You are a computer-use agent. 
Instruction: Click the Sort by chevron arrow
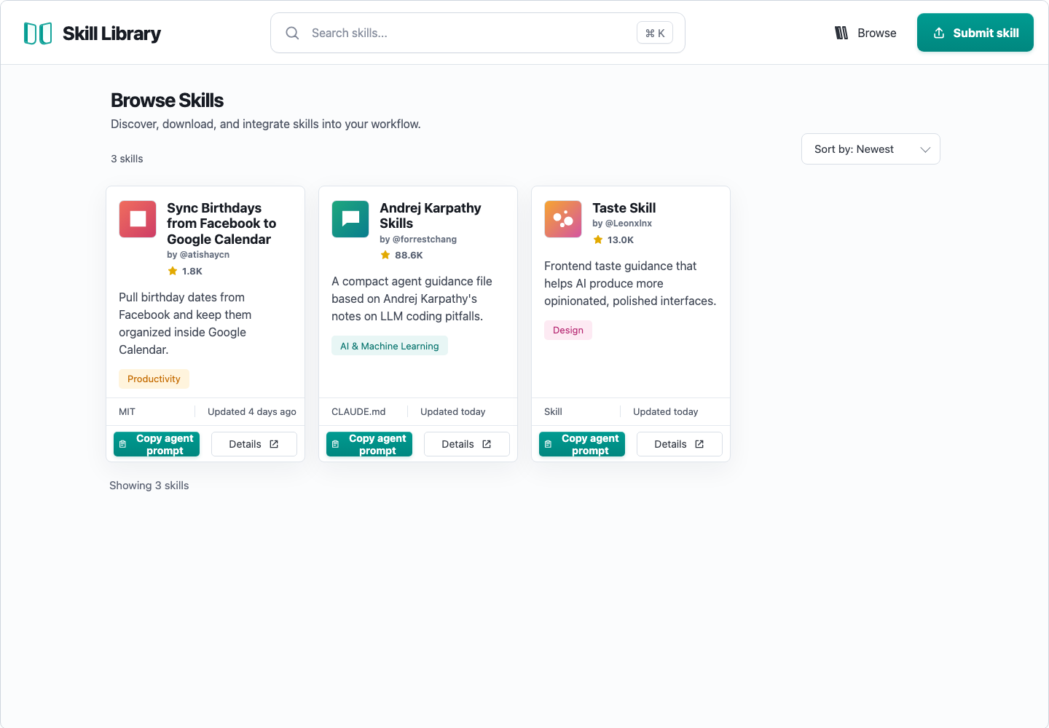[x=925, y=149]
